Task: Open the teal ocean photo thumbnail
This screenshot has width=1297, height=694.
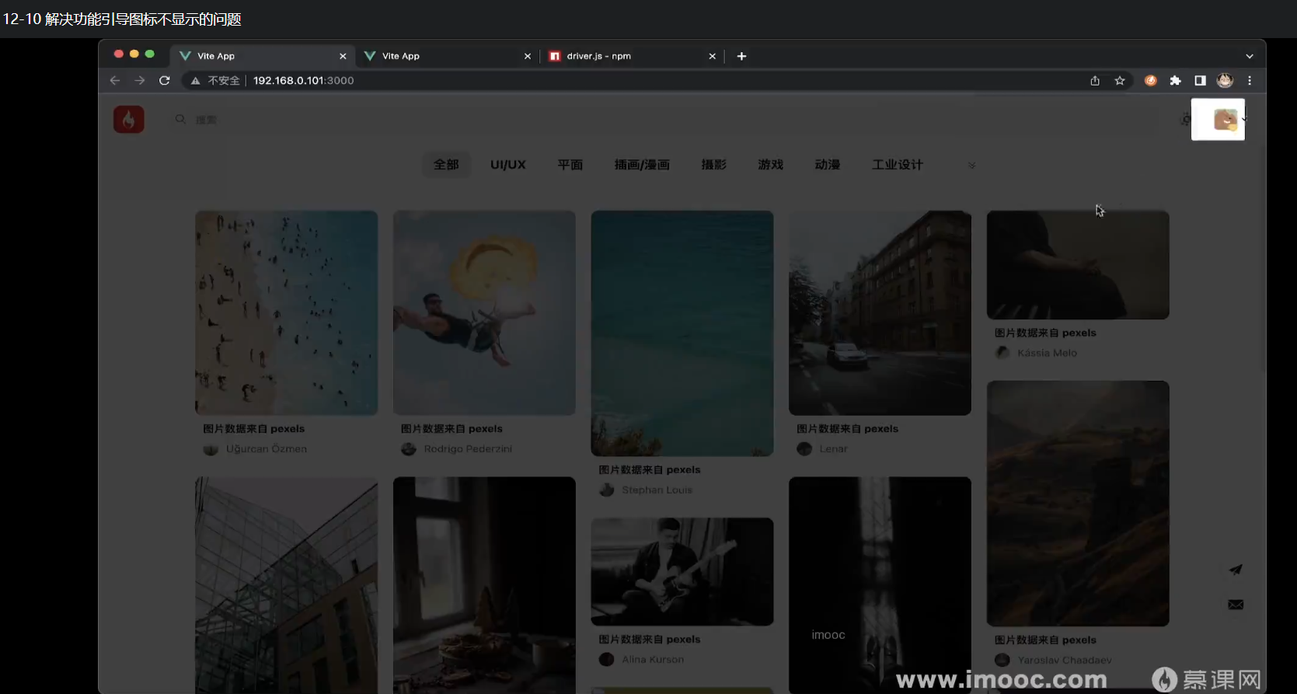Action: point(682,333)
